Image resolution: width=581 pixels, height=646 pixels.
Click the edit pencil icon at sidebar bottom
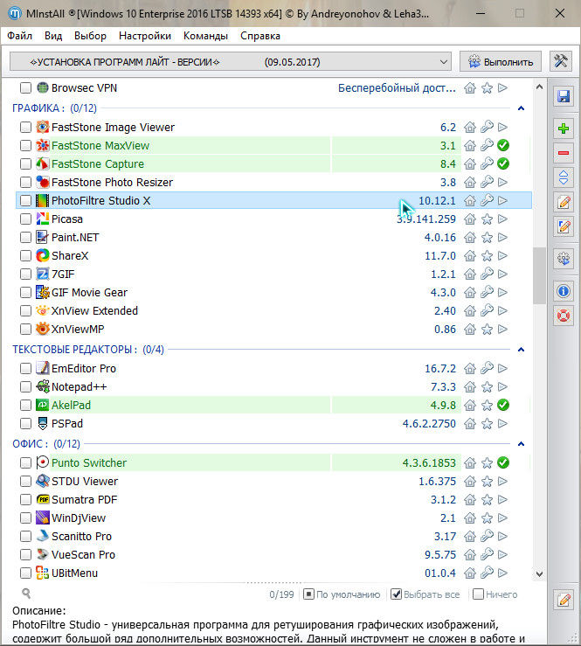point(564,600)
